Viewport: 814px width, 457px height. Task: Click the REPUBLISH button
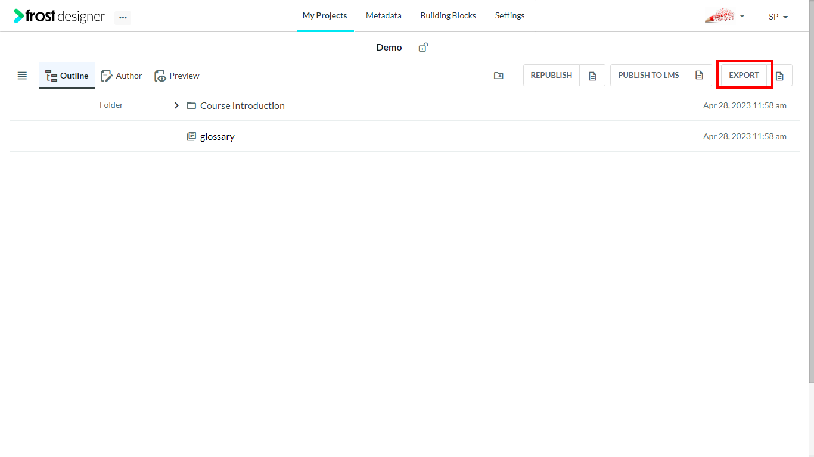(x=551, y=75)
